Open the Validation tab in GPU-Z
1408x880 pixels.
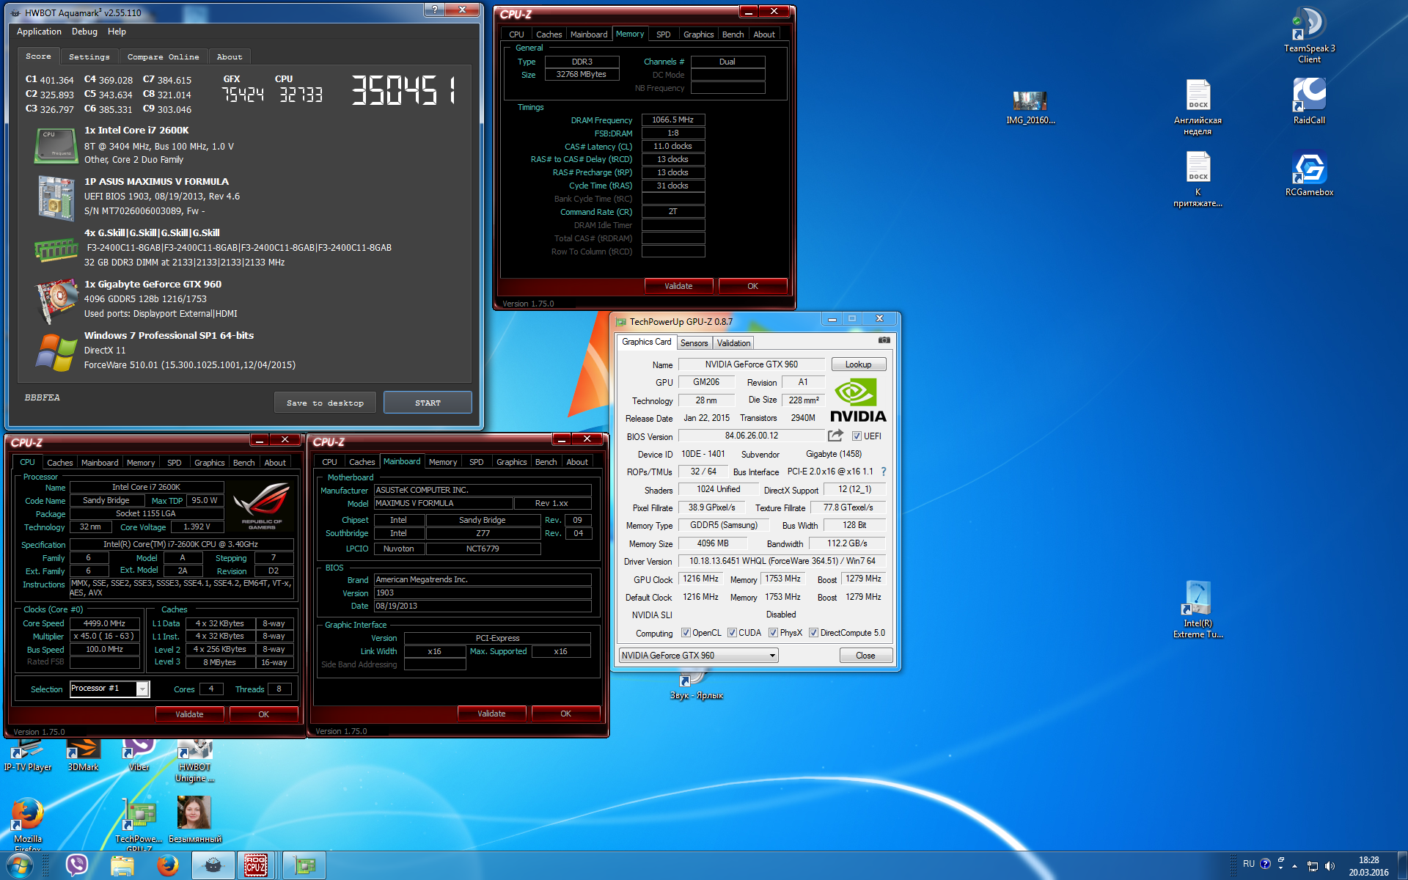coord(733,343)
